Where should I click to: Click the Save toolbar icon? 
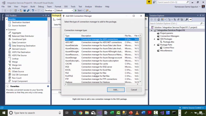[24, 11]
